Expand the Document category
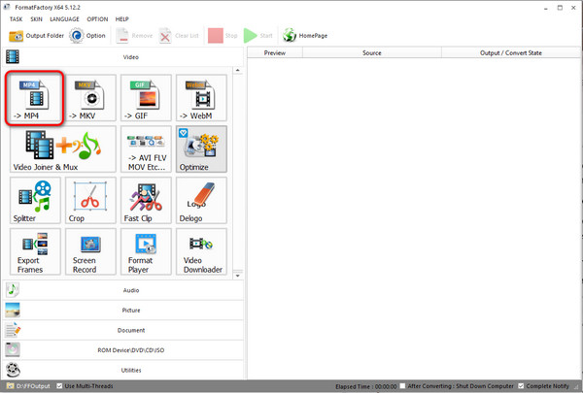583x393 pixels. [123, 330]
